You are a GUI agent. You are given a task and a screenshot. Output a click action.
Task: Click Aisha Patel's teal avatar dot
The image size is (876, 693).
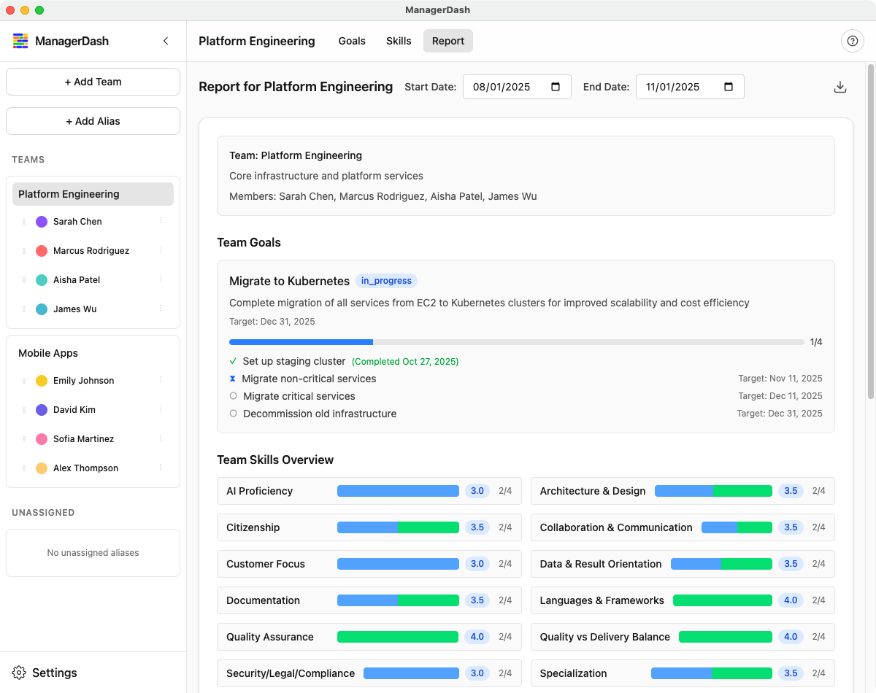(x=42, y=280)
